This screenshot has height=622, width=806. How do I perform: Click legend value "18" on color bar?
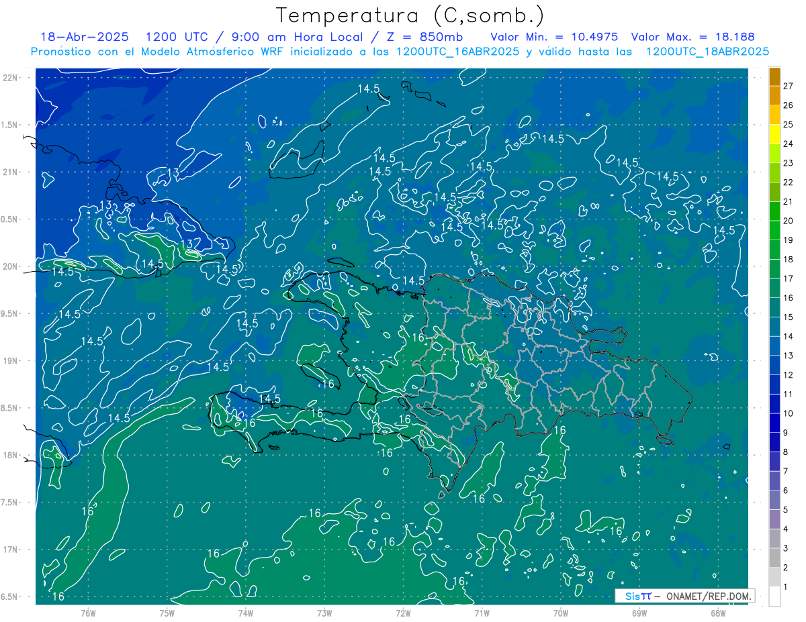point(789,260)
